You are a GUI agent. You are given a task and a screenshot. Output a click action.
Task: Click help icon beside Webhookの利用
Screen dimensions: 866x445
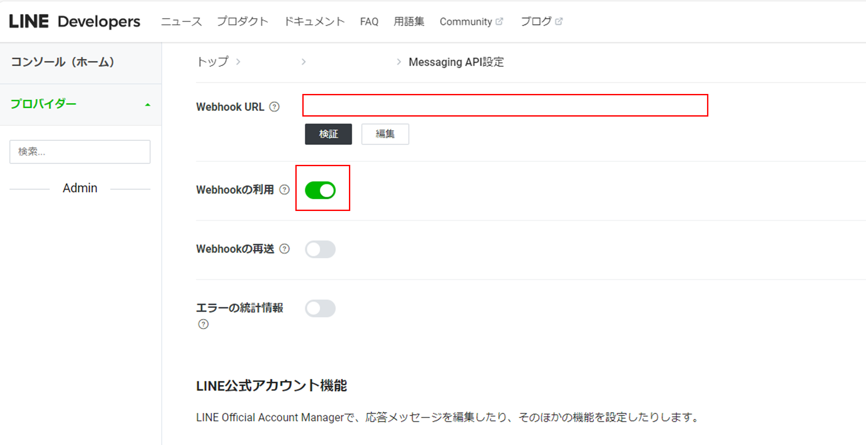[284, 190]
